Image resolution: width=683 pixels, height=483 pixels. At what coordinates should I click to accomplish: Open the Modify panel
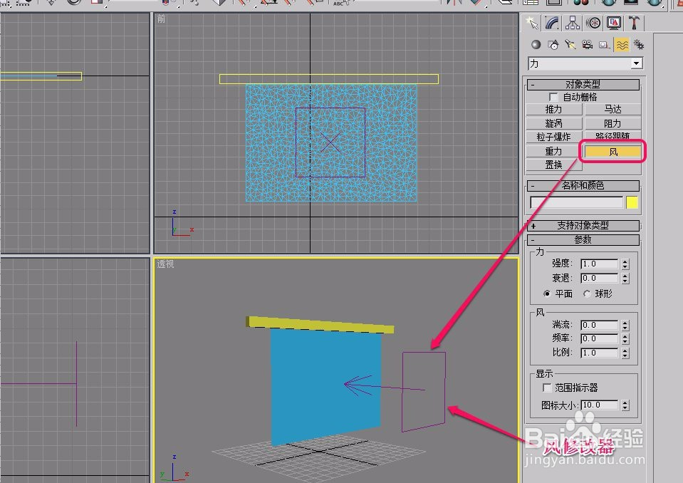[552, 23]
